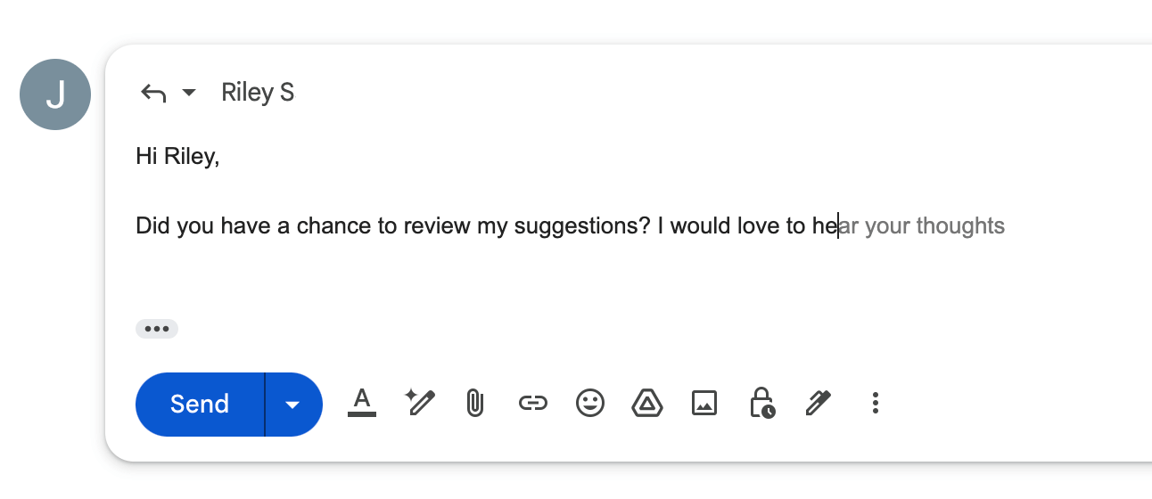Click the suggested text "ar your thoughts"

(923, 226)
